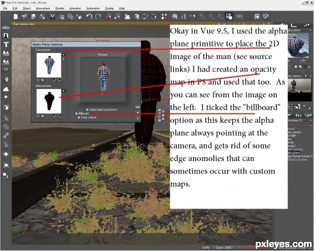Click load icon beside Color picture

(63, 54)
